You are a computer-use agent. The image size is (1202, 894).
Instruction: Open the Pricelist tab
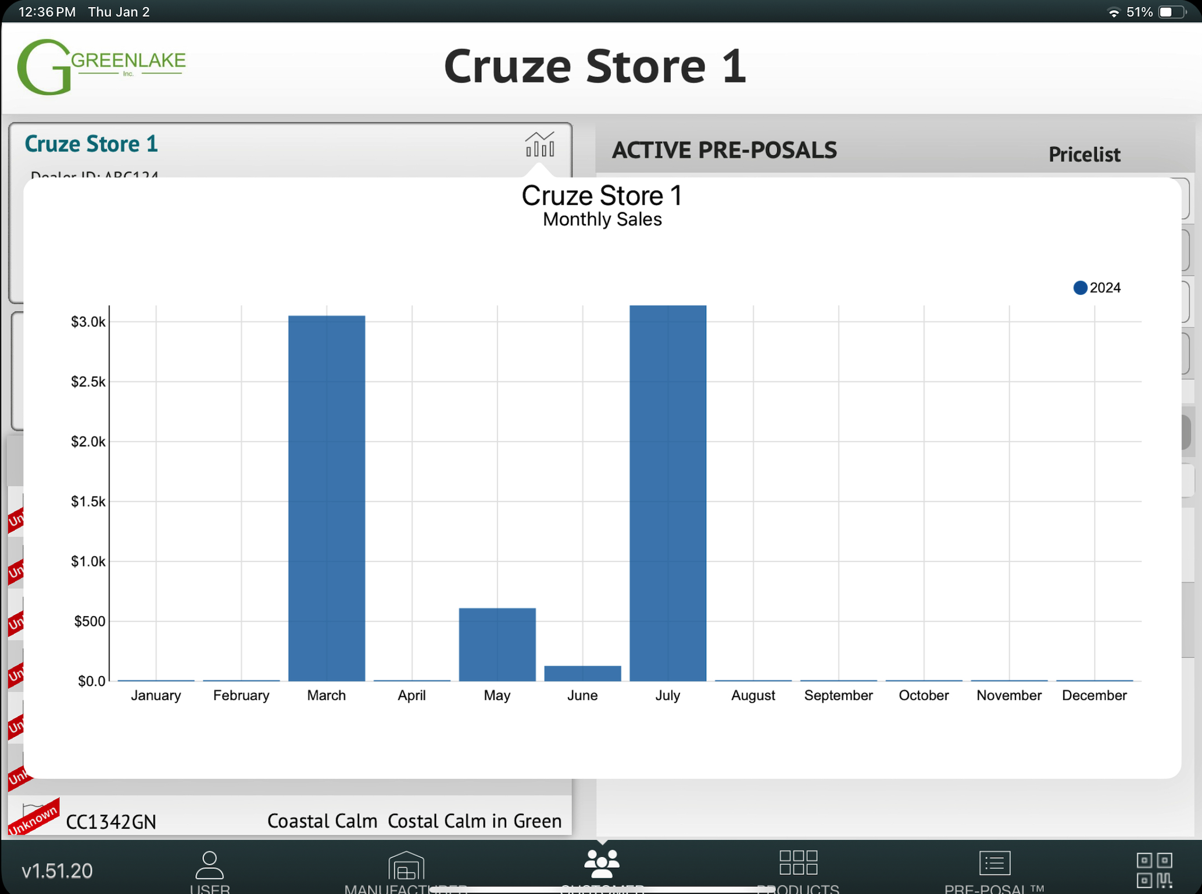point(1084,155)
